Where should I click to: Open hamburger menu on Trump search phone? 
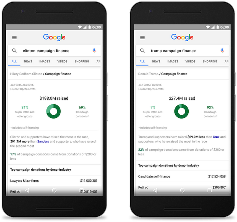[x=142, y=37]
